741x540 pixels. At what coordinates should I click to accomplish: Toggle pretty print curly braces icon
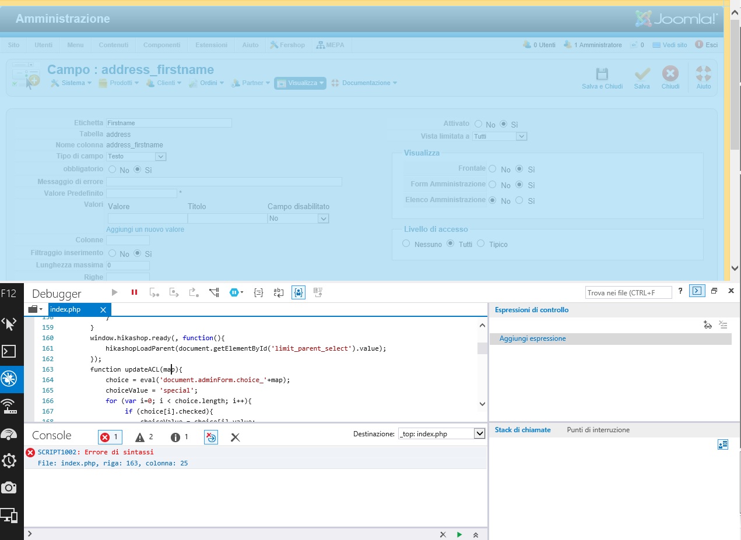click(258, 292)
